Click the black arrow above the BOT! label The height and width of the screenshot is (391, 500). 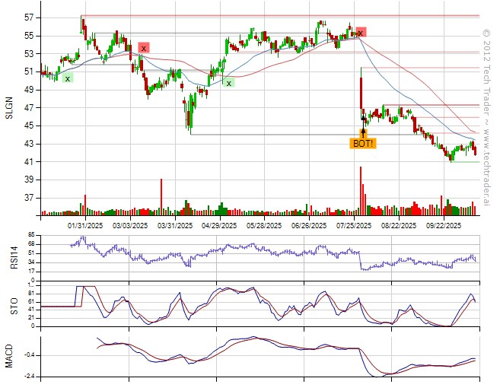[x=363, y=132]
